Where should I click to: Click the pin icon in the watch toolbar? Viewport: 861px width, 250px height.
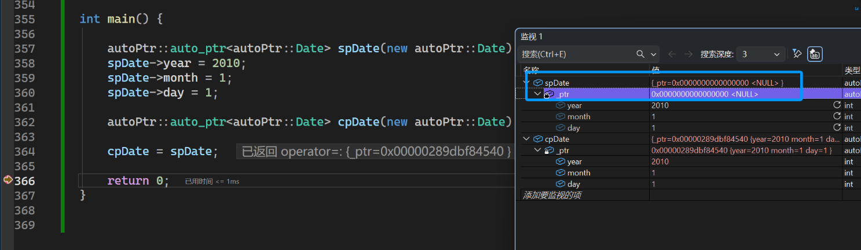797,54
